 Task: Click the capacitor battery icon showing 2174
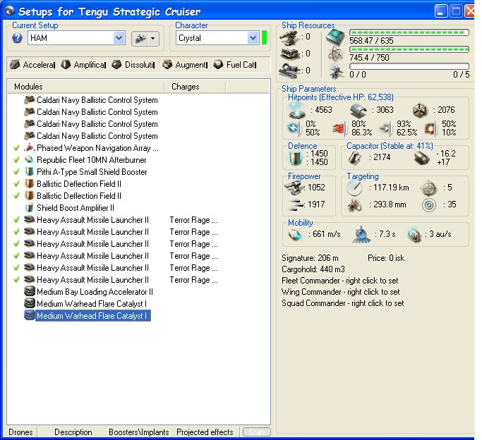pos(355,158)
